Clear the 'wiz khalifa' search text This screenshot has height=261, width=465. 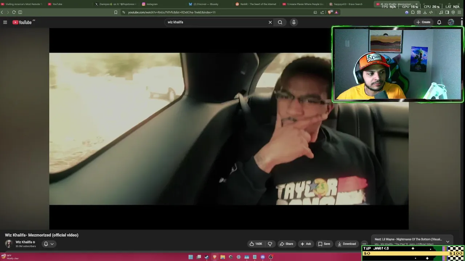tap(270, 22)
